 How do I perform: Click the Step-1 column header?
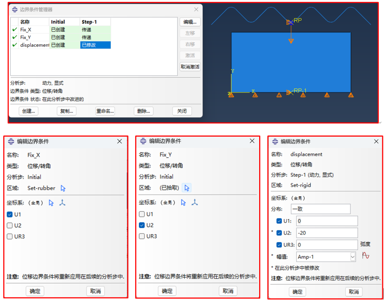tap(95, 22)
